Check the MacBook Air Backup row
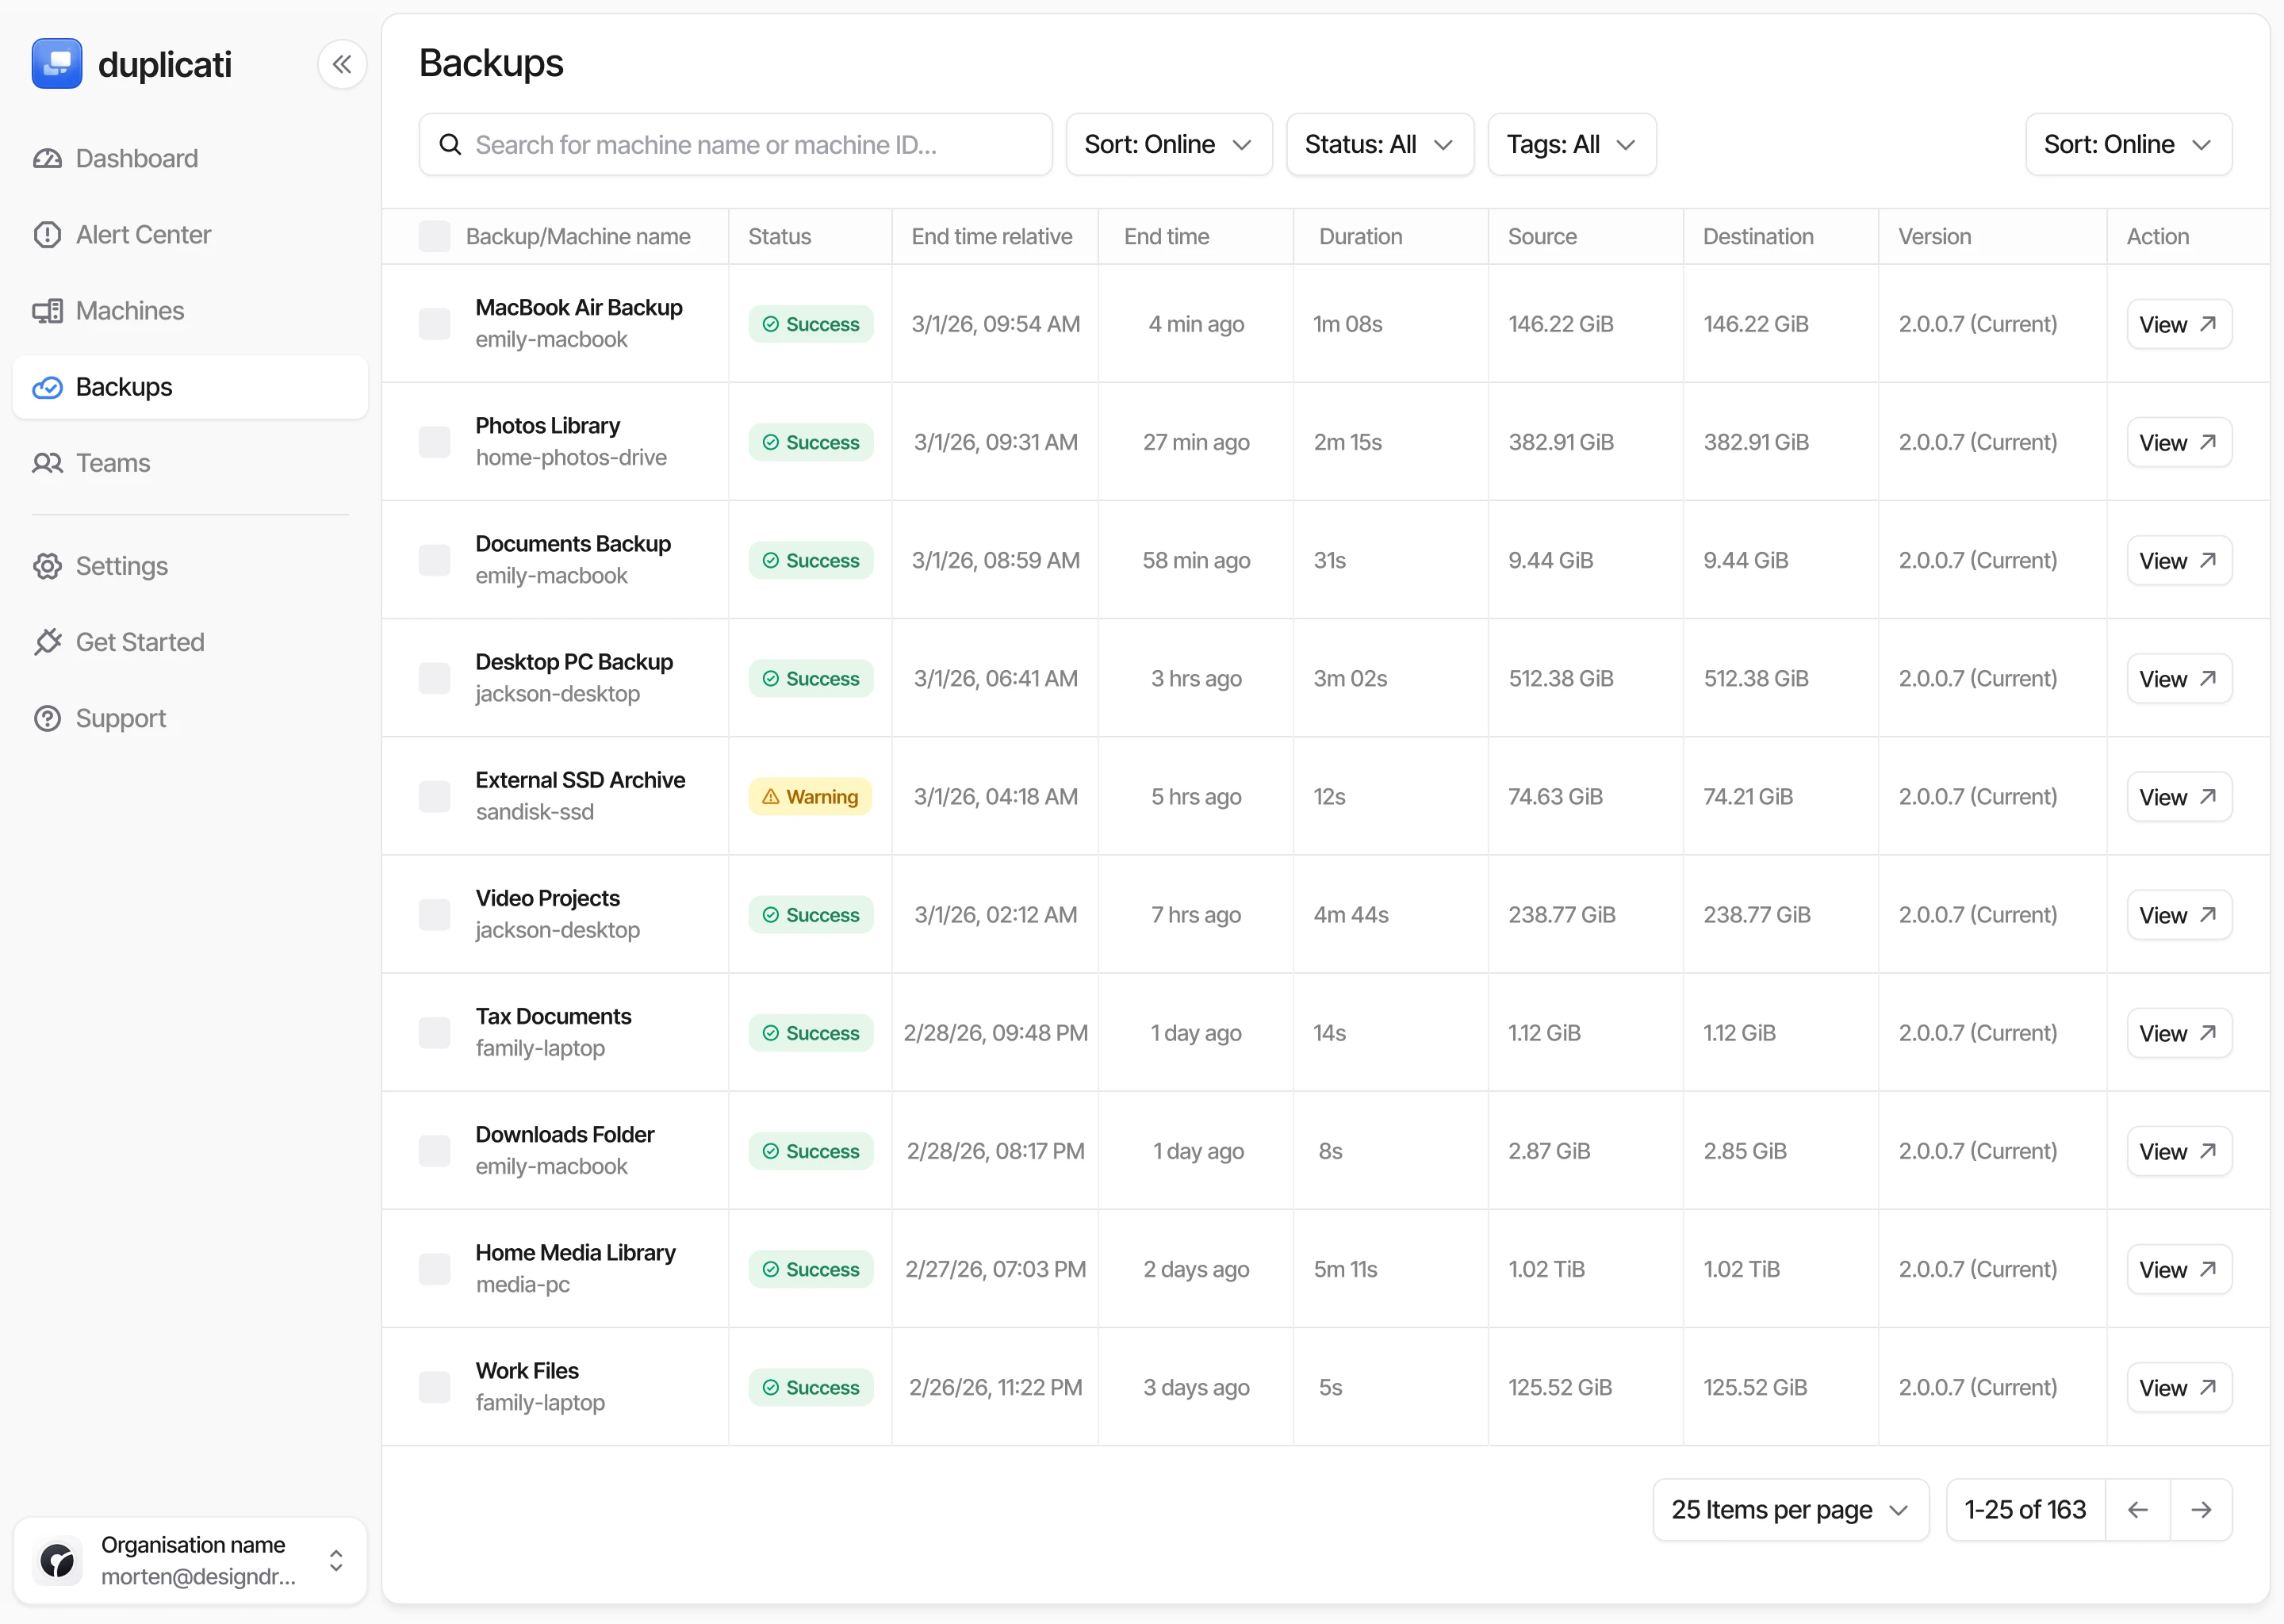2284x1624 pixels. 434,324
